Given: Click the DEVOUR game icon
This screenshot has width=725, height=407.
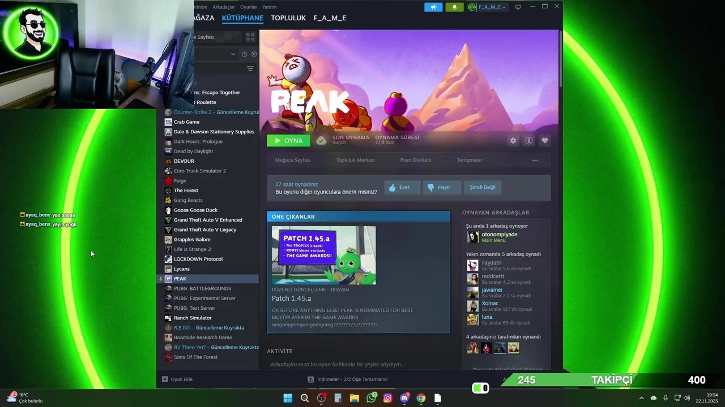Looking at the screenshot, I should coord(168,161).
